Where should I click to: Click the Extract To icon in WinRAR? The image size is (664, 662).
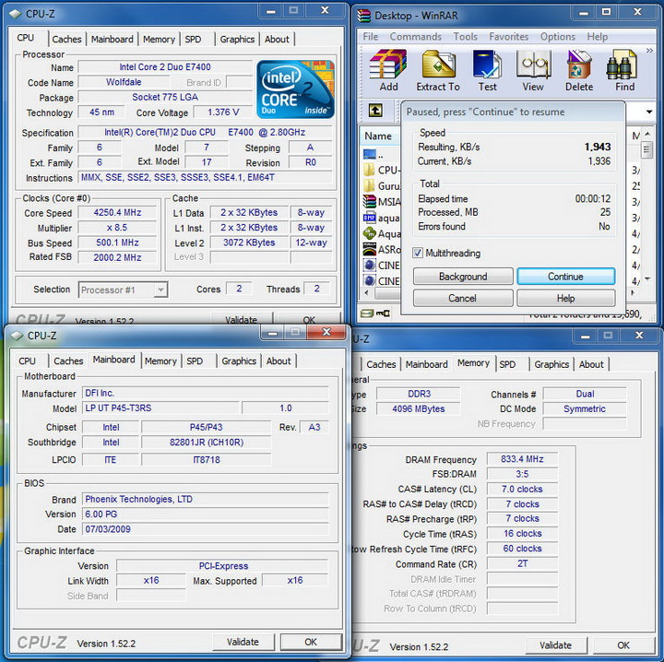tap(438, 65)
